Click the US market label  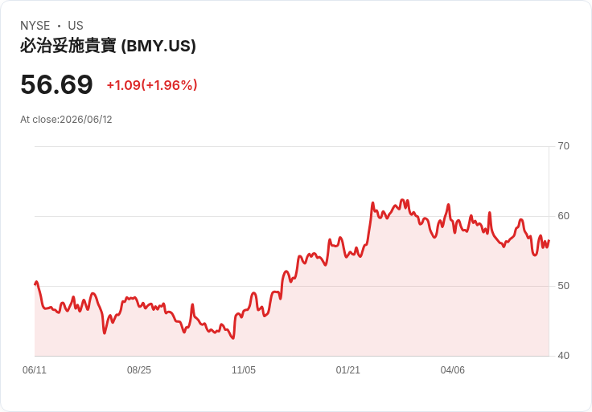pos(76,26)
